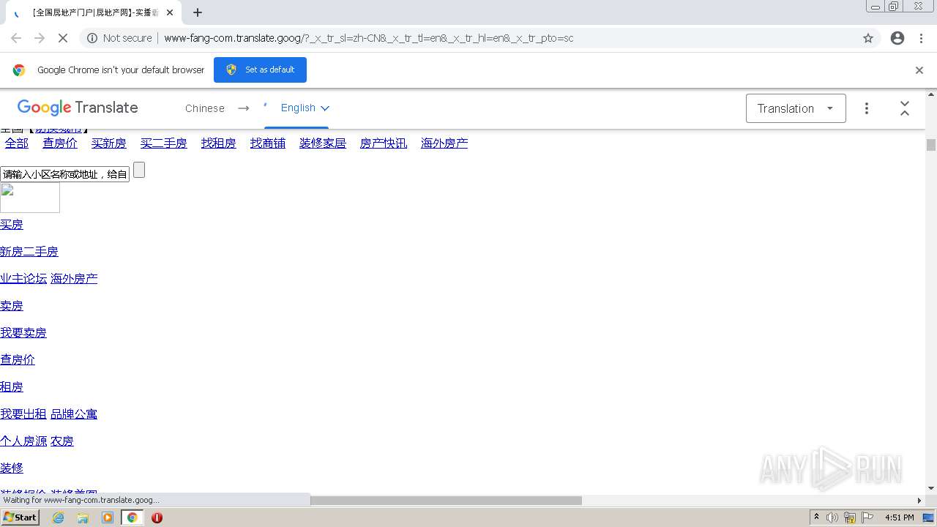
Task: Click the 4:51 PM system clock
Action: [x=899, y=517]
